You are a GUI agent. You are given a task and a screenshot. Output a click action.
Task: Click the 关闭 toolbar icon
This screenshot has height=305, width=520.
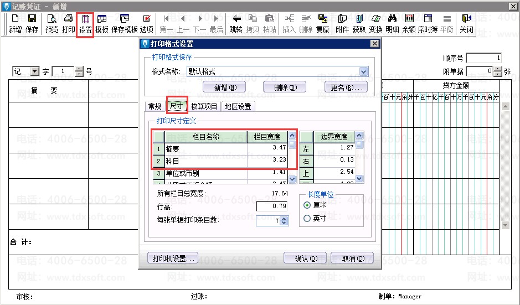click(x=466, y=24)
